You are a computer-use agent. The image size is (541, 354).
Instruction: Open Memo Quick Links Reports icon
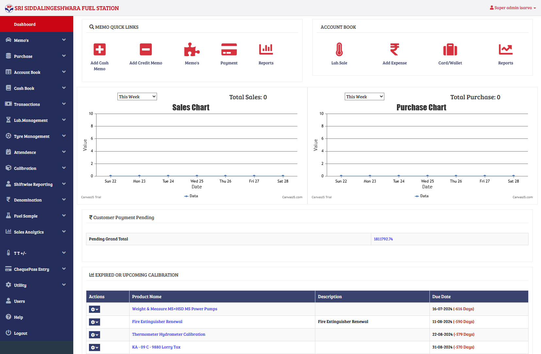tap(266, 50)
